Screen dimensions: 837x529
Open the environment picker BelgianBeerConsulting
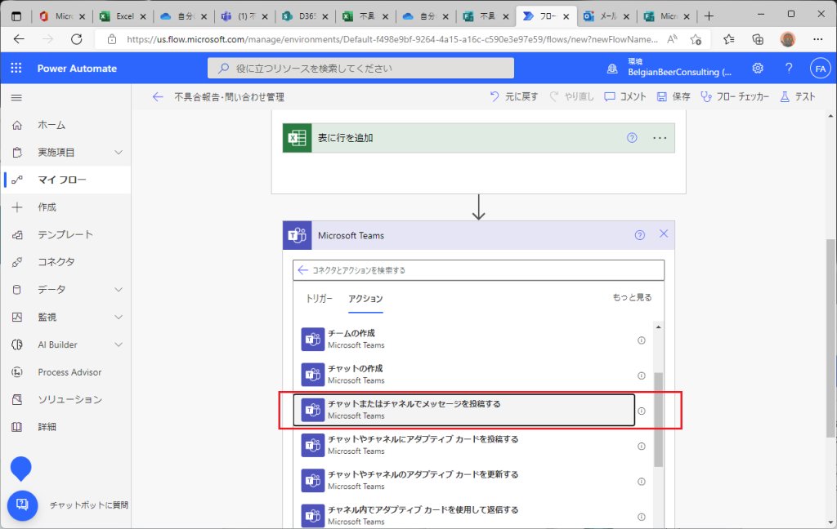(x=670, y=69)
